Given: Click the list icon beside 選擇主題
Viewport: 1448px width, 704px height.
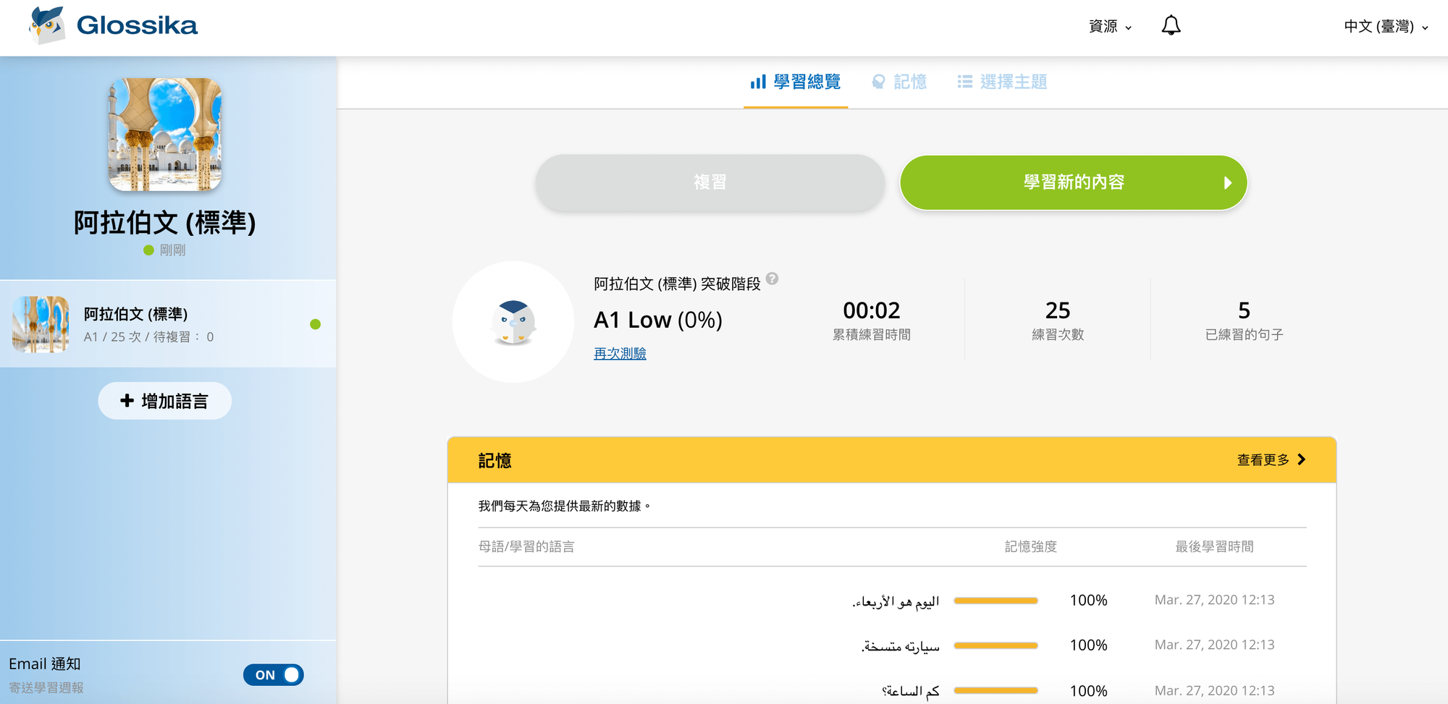Looking at the screenshot, I should [x=964, y=82].
